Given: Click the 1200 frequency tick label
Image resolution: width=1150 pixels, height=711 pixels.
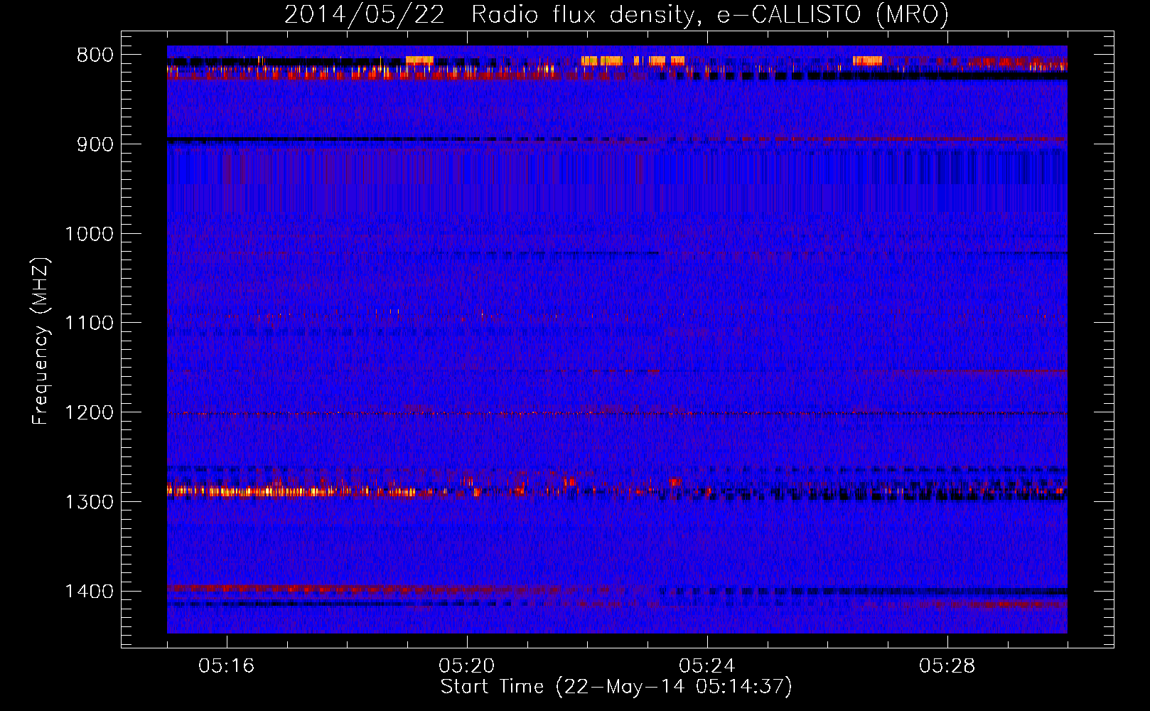Looking at the screenshot, I should (89, 412).
